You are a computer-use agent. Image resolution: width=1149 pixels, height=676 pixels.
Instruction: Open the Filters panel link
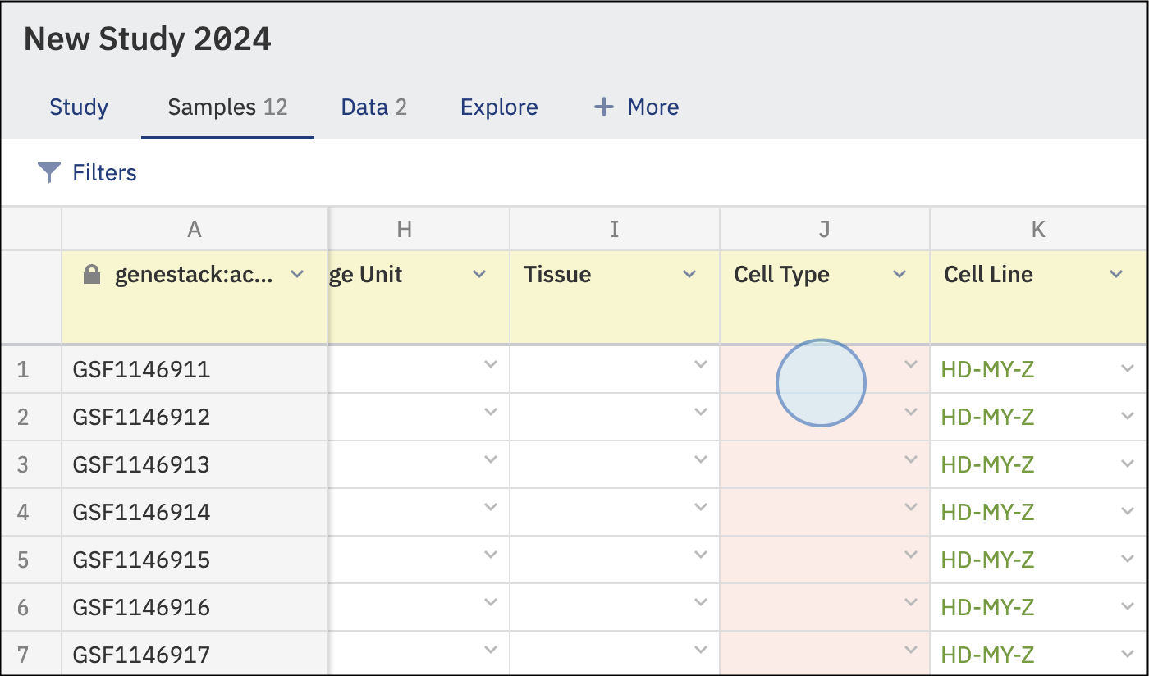tap(104, 172)
